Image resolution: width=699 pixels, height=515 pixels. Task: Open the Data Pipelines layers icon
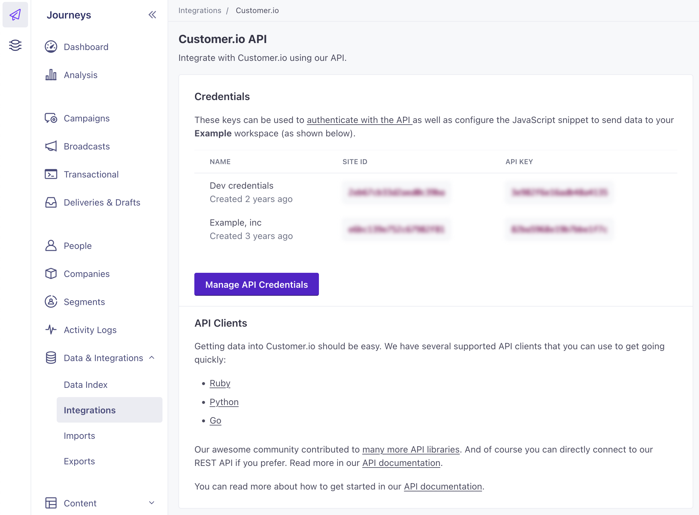[x=15, y=45]
